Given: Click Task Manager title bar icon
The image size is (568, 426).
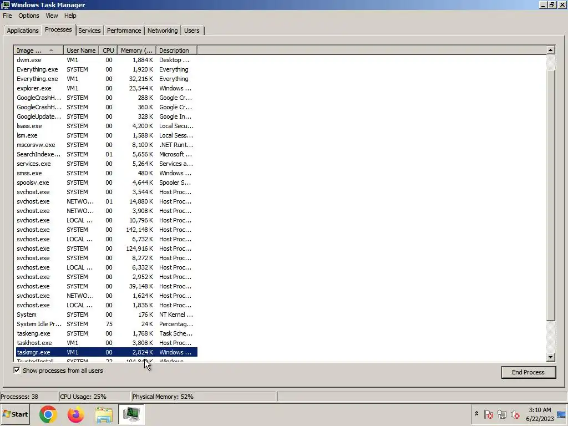Looking at the screenshot, I should [6, 4].
